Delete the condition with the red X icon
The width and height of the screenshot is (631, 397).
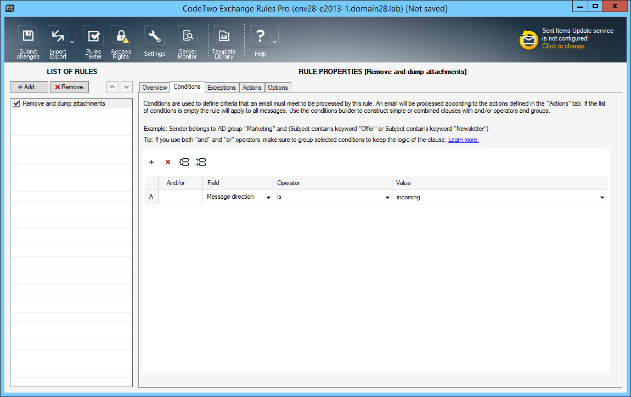168,162
